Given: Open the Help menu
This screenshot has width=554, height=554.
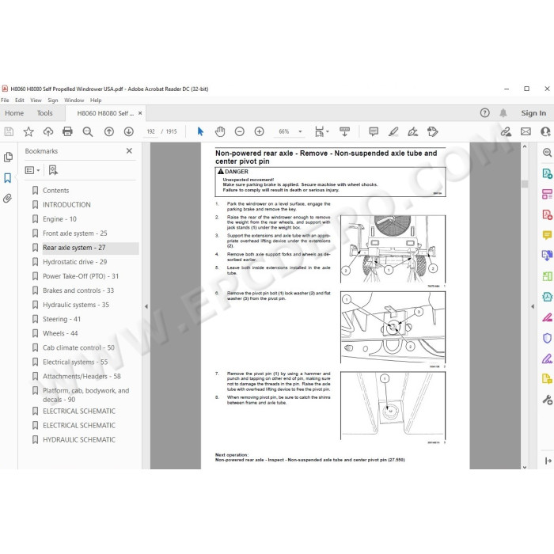Looking at the screenshot, I should click(x=96, y=101).
